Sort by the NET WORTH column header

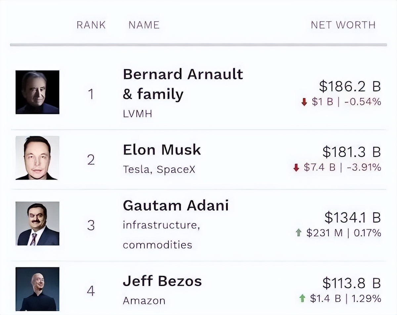coord(343,25)
